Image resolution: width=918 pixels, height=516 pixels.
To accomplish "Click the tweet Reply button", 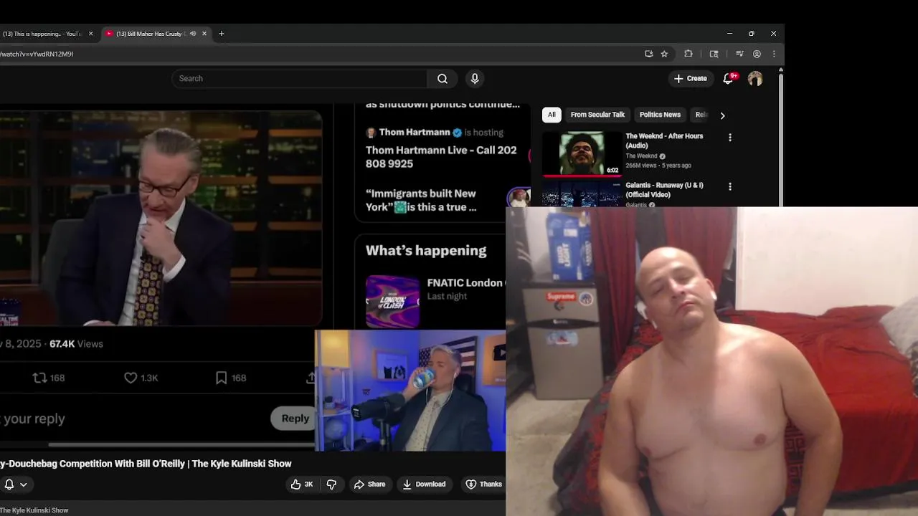I will [295, 419].
